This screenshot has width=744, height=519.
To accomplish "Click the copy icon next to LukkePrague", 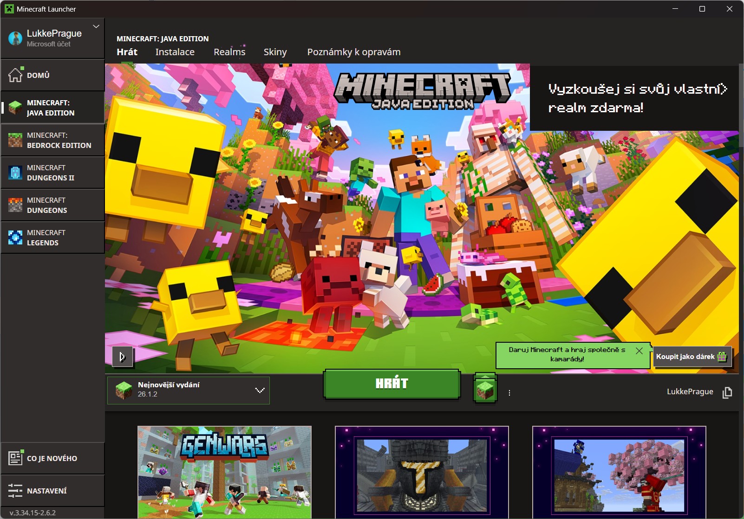I will pos(727,392).
